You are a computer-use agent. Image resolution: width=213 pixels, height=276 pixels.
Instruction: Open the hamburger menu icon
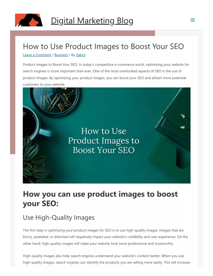click(x=193, y=20)
